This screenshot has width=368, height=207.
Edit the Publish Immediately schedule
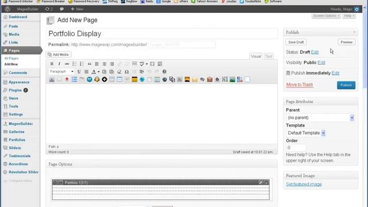(335, 73)
